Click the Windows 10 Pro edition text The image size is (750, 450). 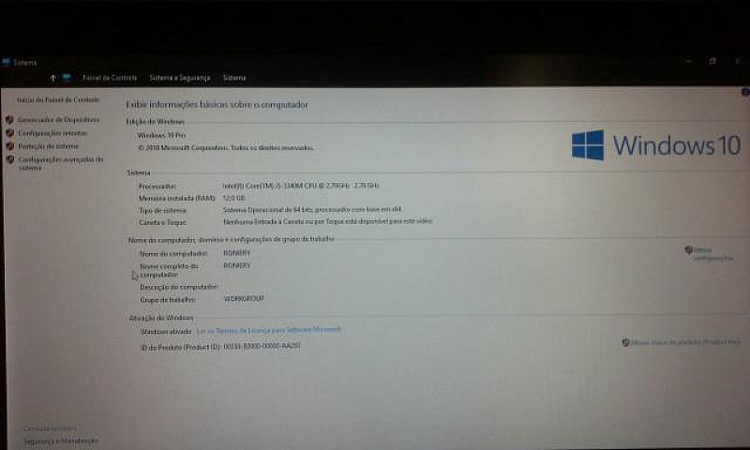161,135
